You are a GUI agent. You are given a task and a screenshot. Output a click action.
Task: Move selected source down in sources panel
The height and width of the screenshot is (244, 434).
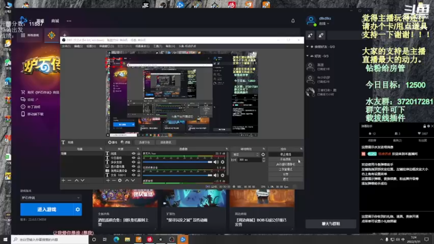click(133, 181)
